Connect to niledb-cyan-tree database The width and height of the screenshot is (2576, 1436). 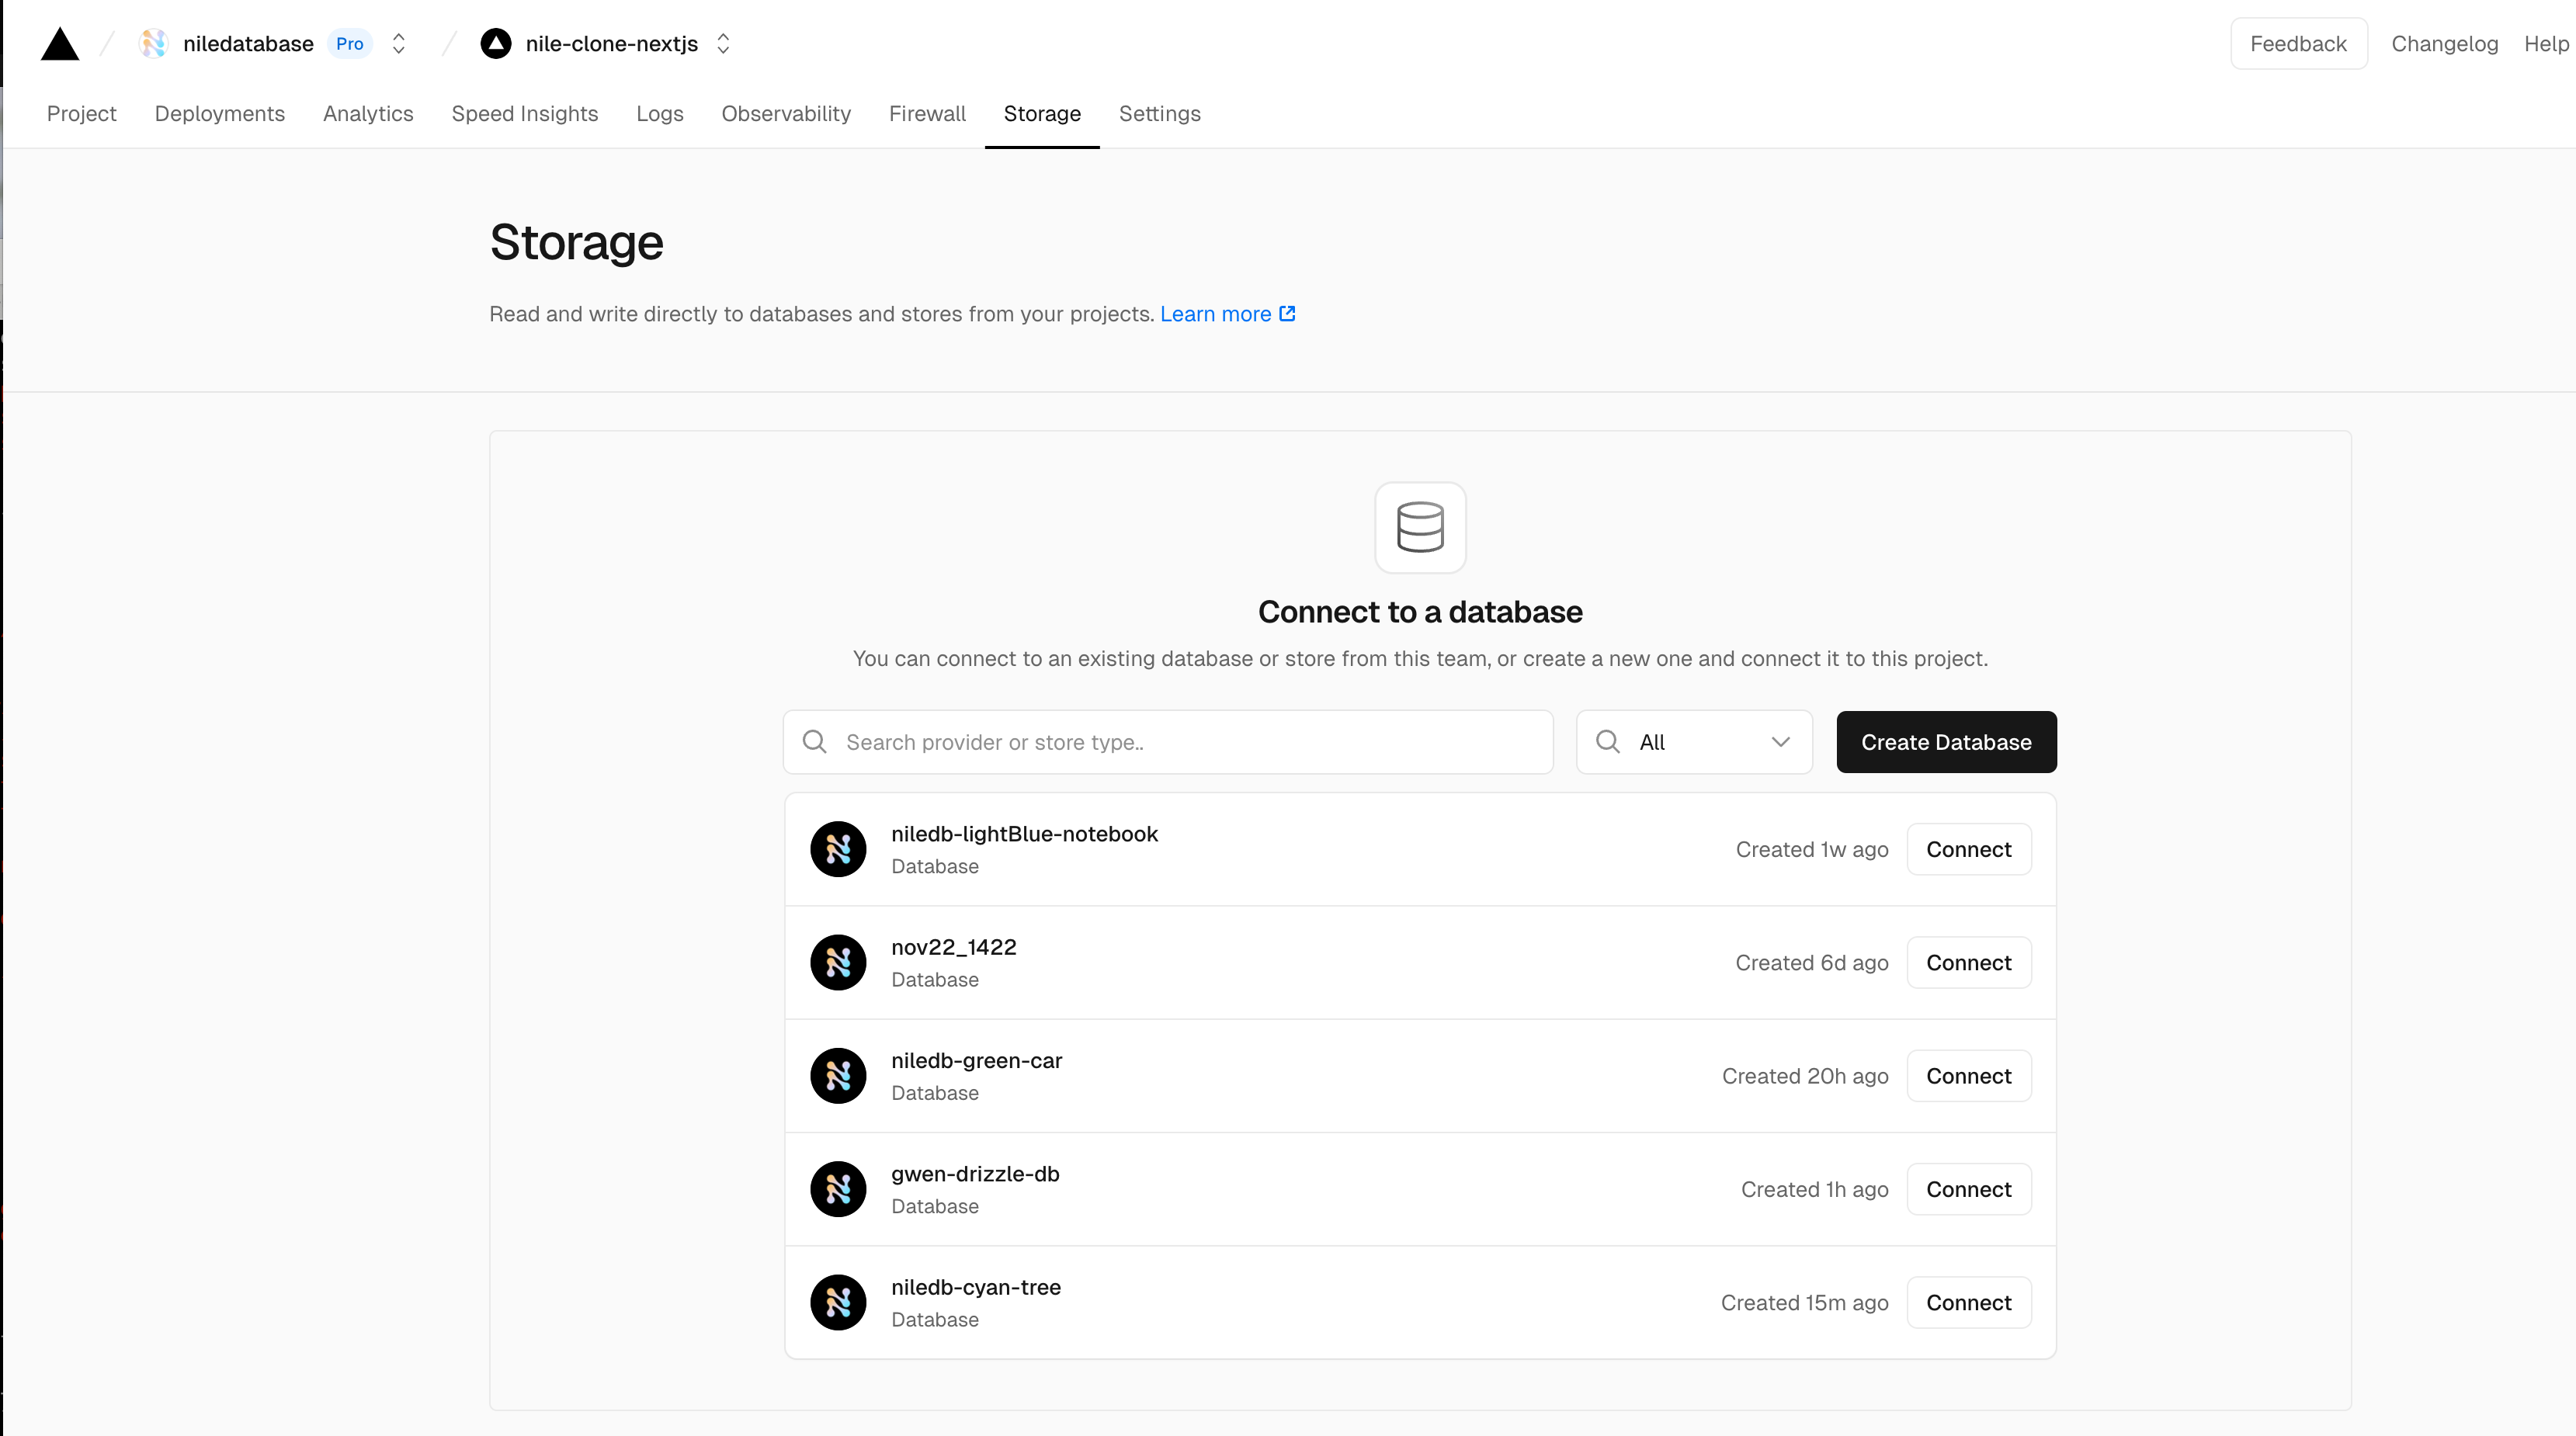point(1968,1302)
